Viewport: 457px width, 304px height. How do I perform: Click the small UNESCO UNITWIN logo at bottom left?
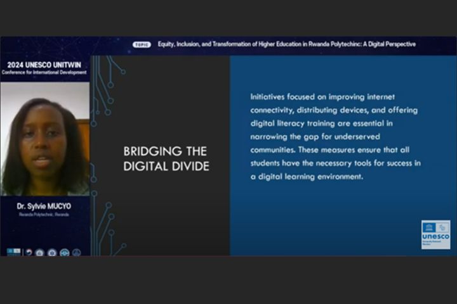(14, 251)
